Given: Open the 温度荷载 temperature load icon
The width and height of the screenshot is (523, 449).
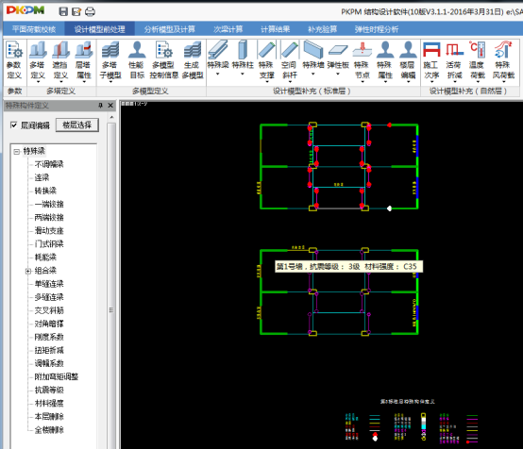Looking at the screenshot, I should coord(478,60).
